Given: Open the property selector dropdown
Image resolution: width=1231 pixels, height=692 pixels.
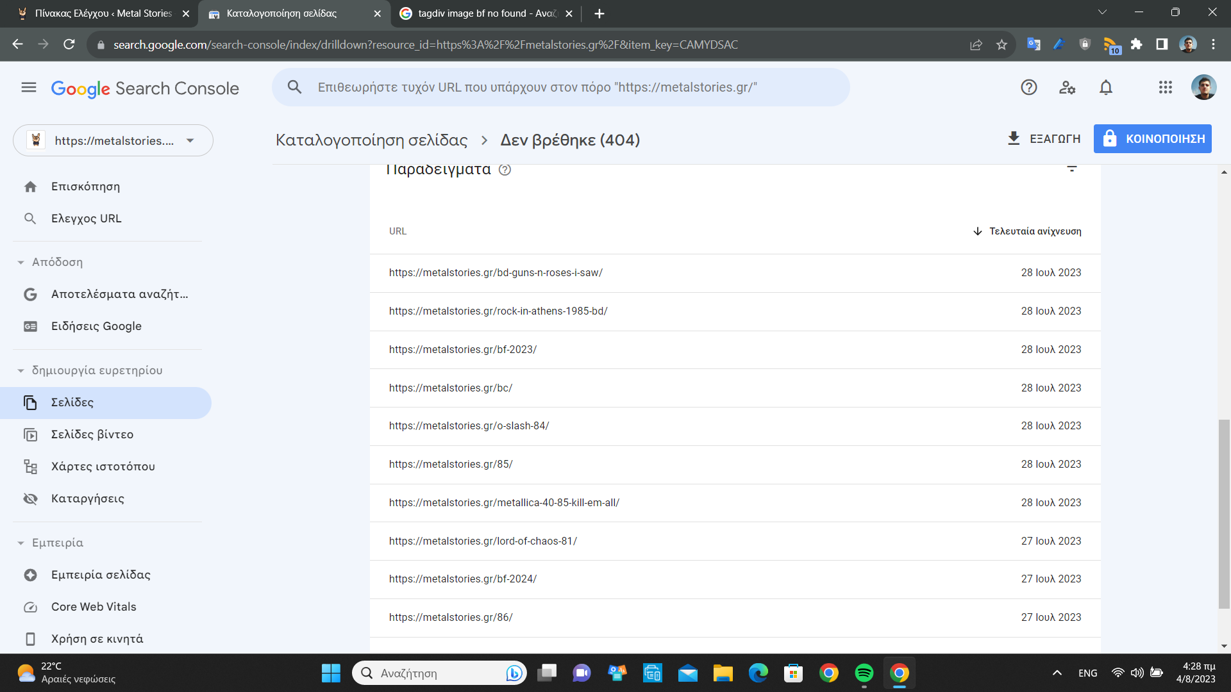Looking at the screenshot, I should [x=113, y=140].
